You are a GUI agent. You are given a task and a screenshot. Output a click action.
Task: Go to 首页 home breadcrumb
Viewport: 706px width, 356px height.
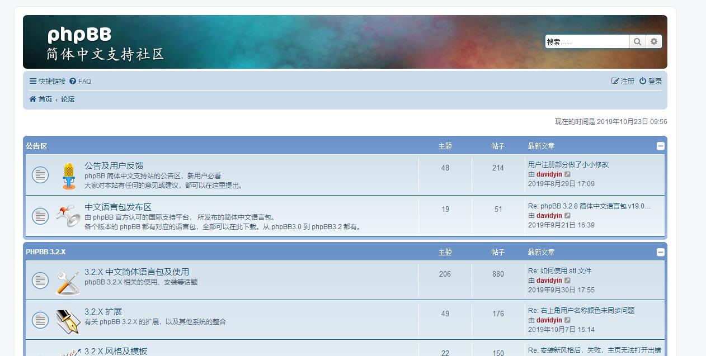pyautogui.click(x=41, y=99)
